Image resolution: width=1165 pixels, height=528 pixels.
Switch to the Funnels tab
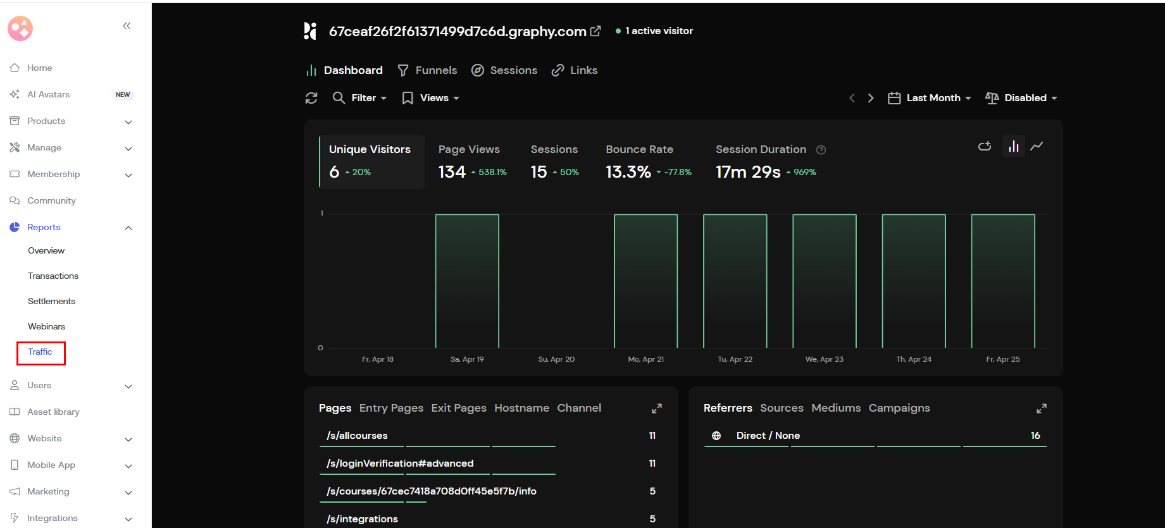coord(427,70)
